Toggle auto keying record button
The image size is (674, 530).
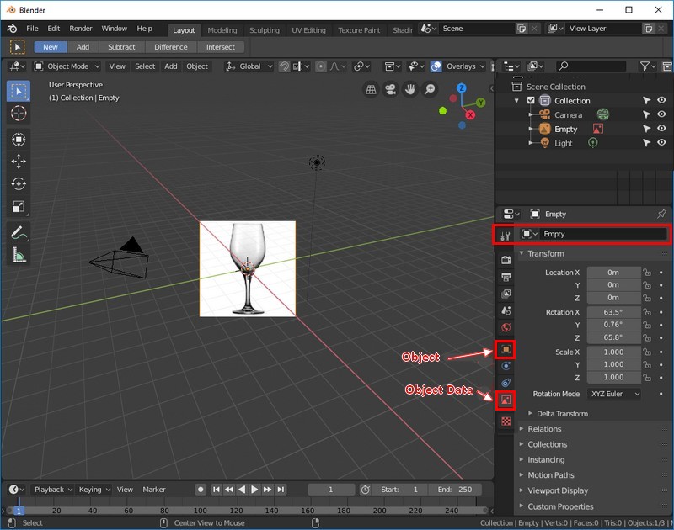click(x=201, y=490)
